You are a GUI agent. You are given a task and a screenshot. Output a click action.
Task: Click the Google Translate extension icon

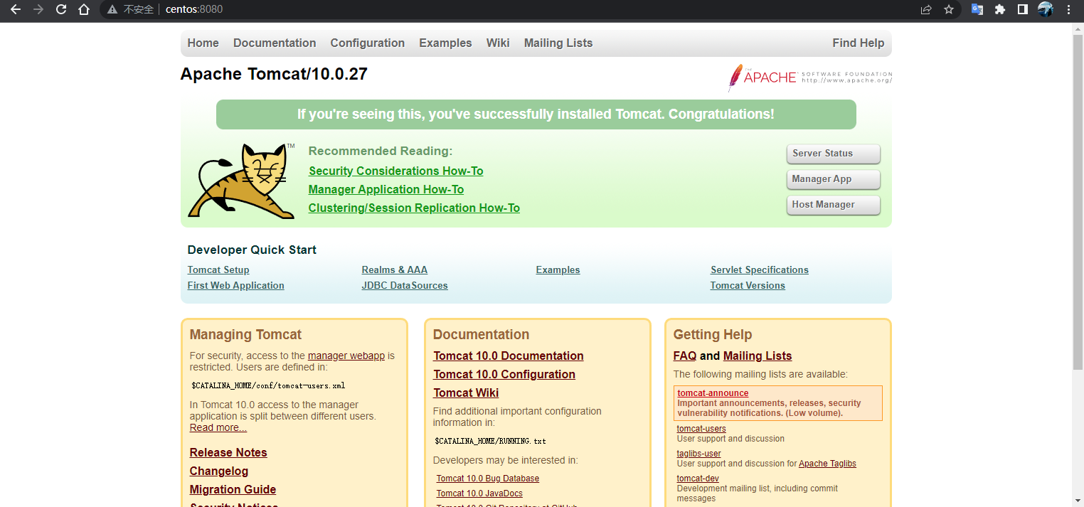pyautogui.click(x=977, y=10)
